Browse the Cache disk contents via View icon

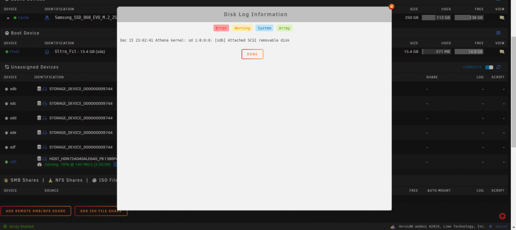(502, 17)
